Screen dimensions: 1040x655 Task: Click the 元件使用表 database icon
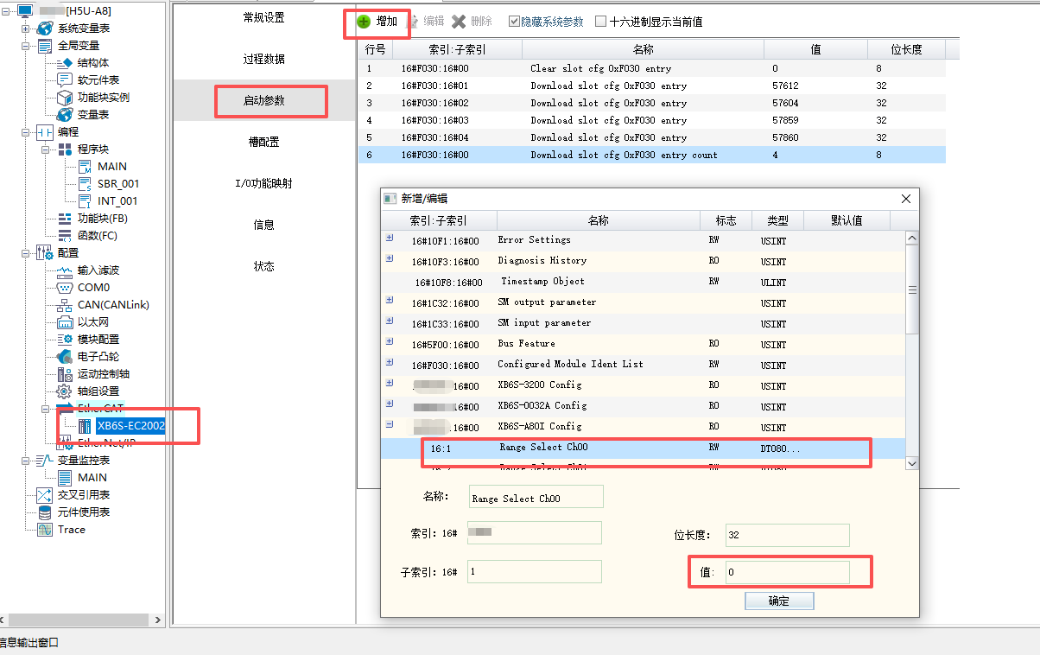click(x=45, y=512)
